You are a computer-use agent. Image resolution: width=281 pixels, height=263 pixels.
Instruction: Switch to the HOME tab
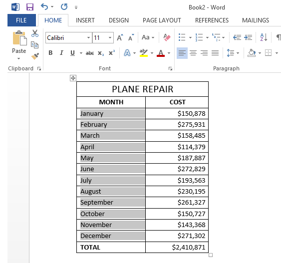(x=53, y=20)
